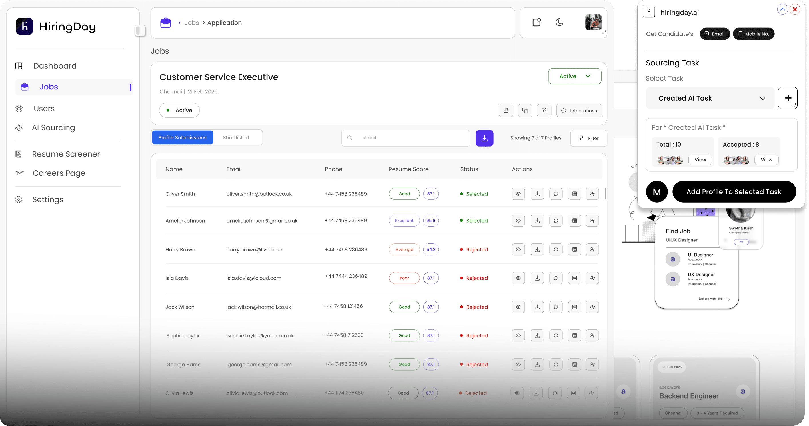The image size is (809, 426).
Task: Click the blue download profiles icon button
Action: click(484, 138)
